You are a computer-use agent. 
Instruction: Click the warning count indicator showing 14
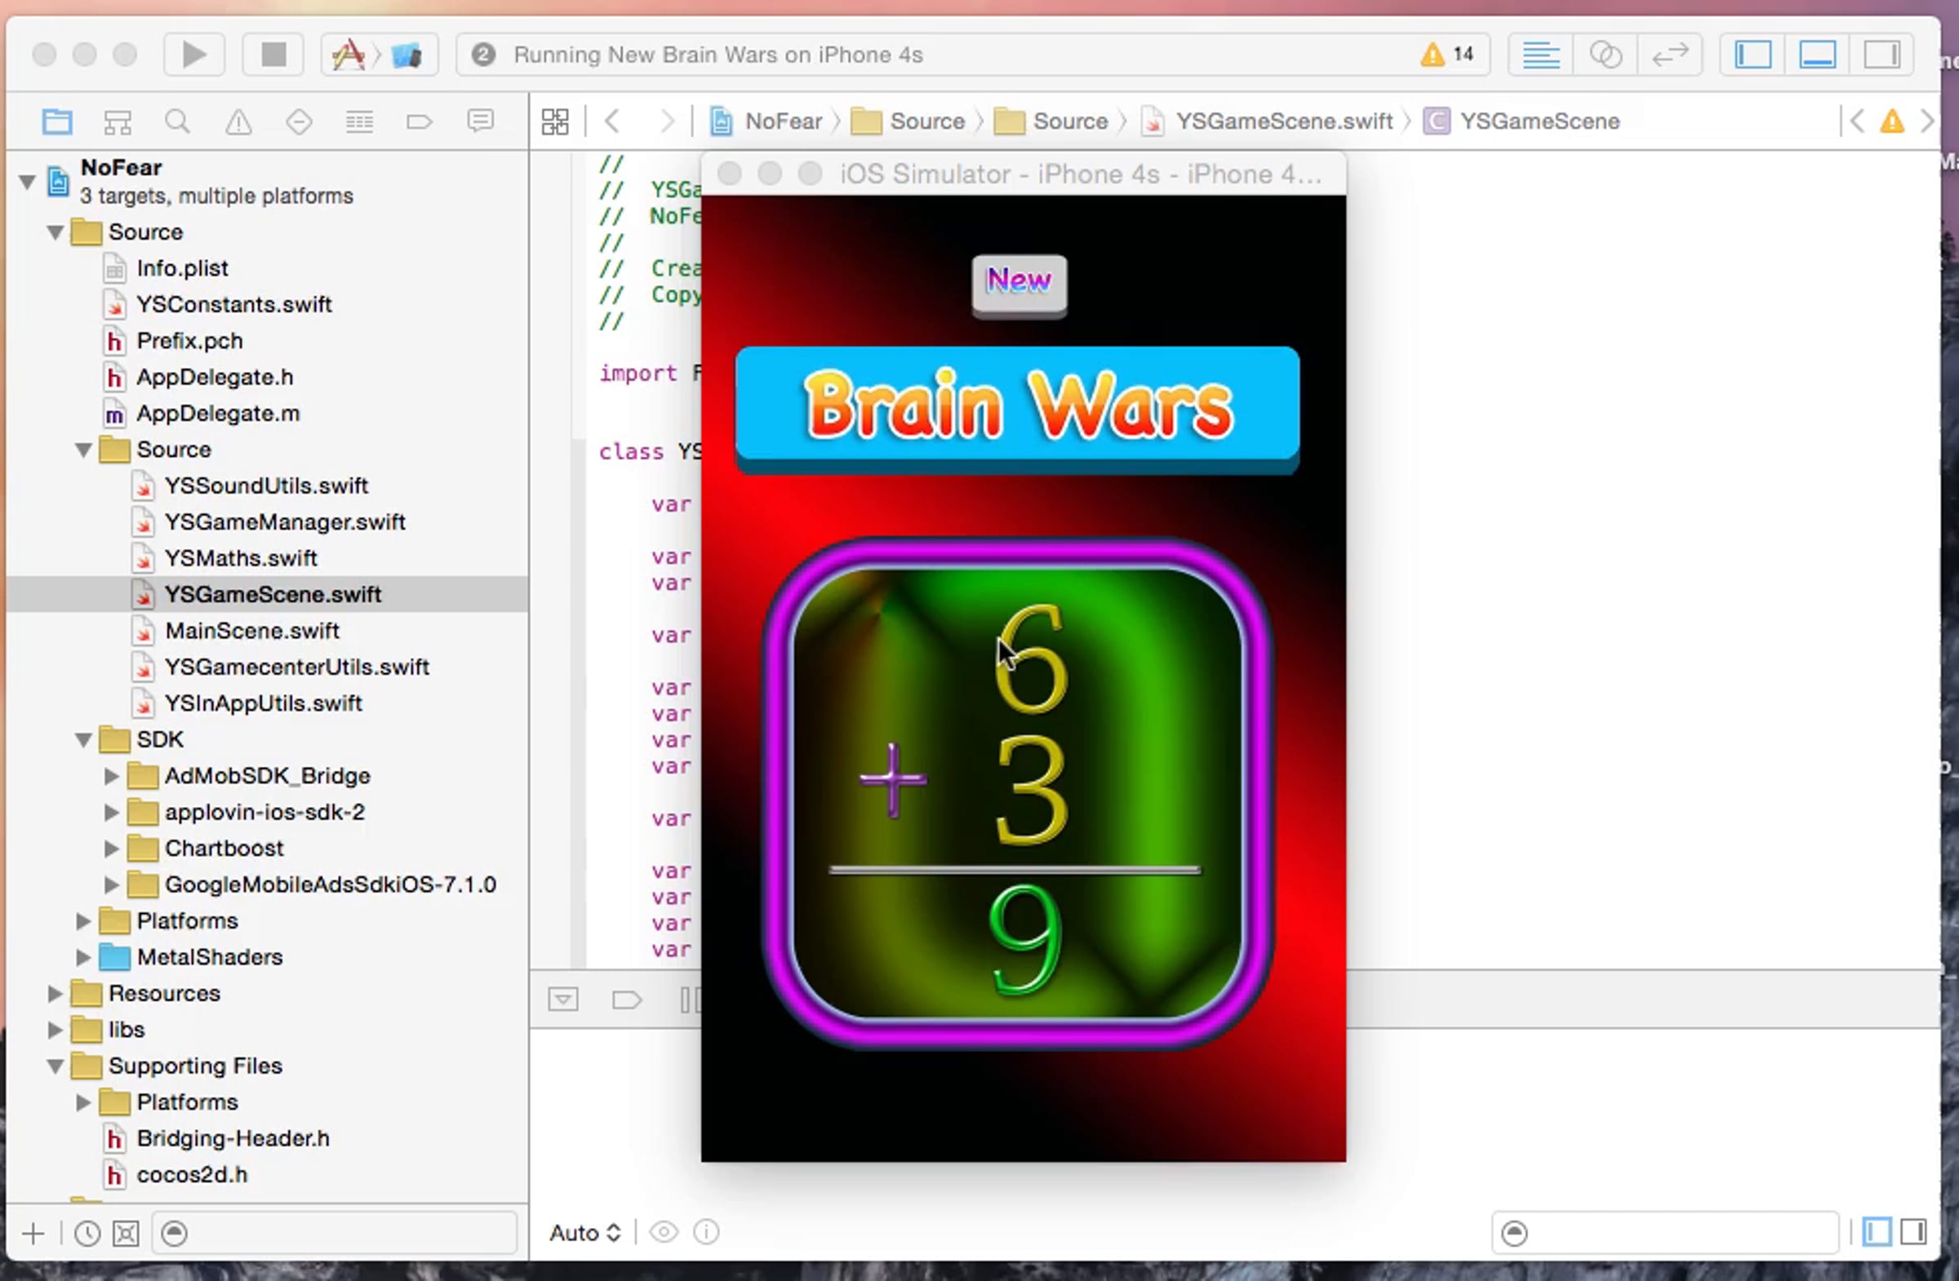pyautogui.click(x=1447, y=55)
